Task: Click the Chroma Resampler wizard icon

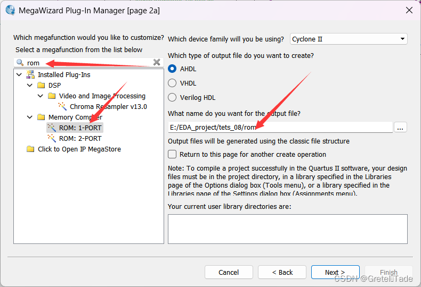Action: click(x=62, y=106)
